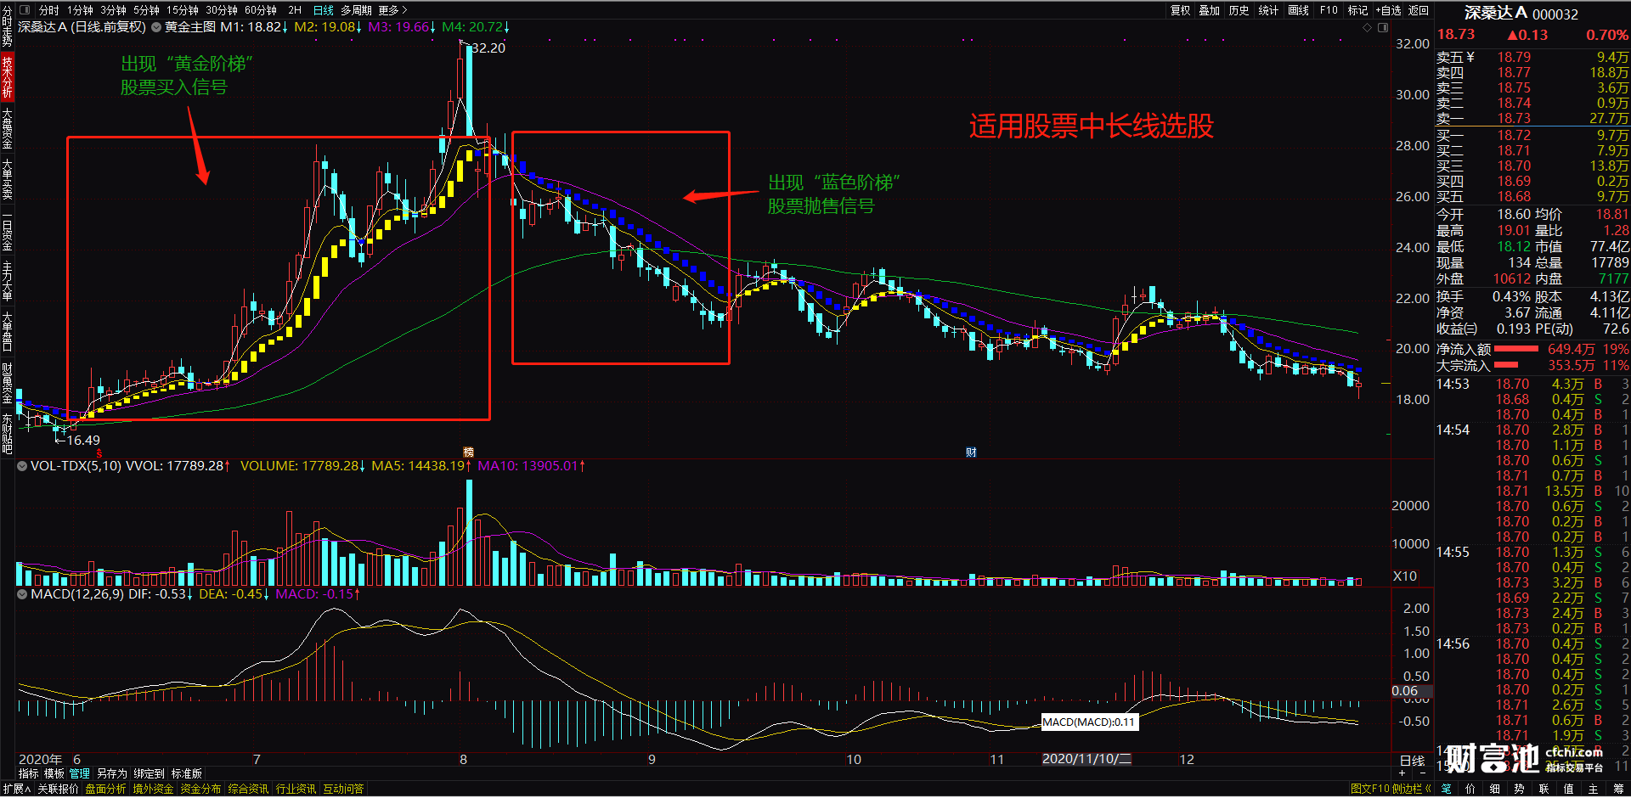Click the 榜 marker icon on chart

[468, 452]
